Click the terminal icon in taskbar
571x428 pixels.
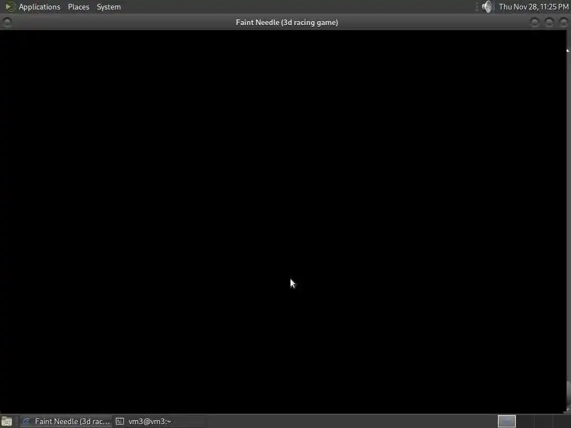click(x=120, y=421)
